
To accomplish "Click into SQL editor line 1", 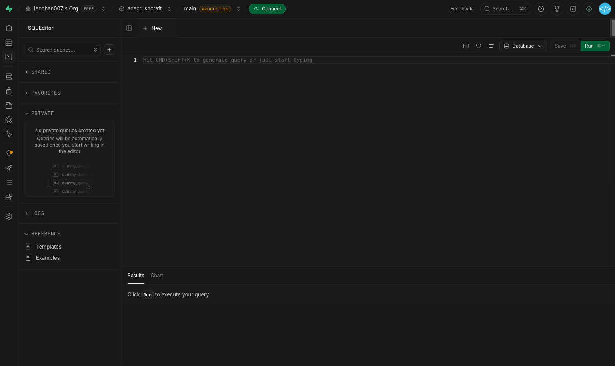I will point(376,60).
